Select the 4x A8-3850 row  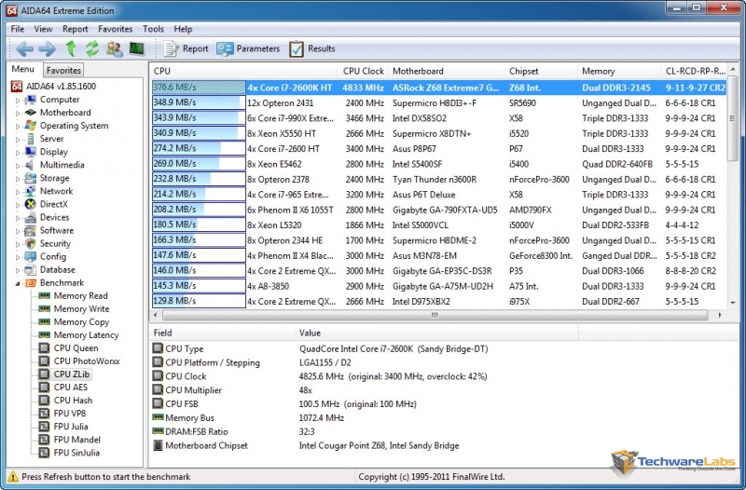coord(438,286)
